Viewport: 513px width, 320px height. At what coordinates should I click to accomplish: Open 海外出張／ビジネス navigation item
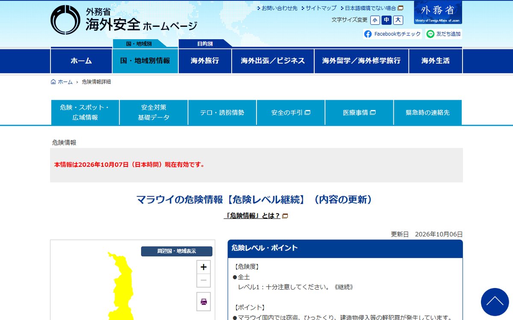pos(273,61)
